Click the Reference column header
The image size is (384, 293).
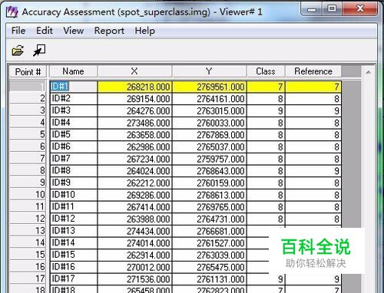click(313, 71)
